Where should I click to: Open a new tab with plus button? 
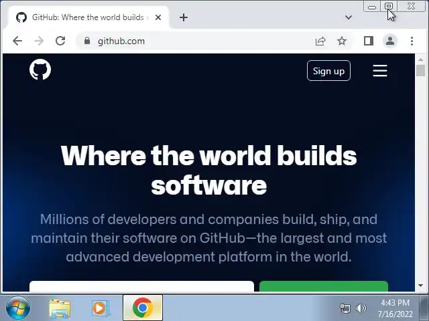tap(184, 17)
